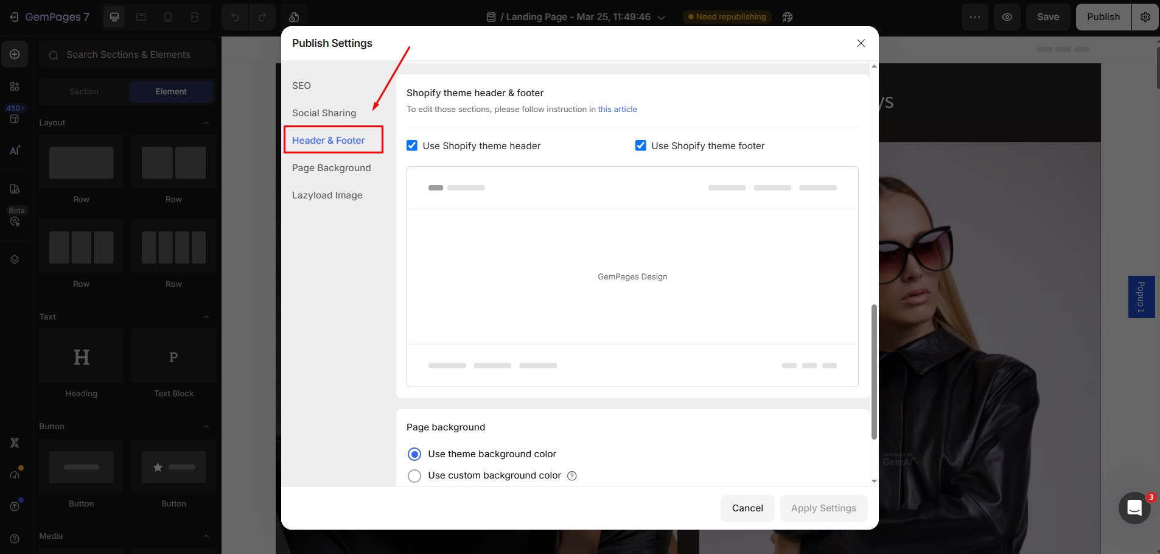Select Use custom background color radio
This screenshot has width=1160, height=554.
(414, 475)
